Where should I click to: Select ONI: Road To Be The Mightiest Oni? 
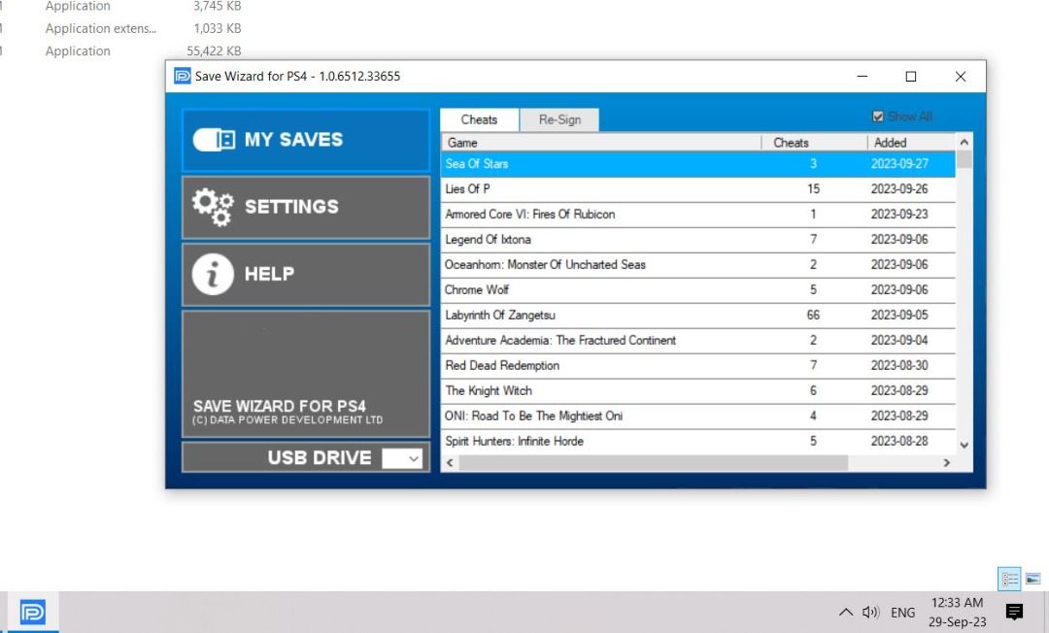(x=697, y=416)
